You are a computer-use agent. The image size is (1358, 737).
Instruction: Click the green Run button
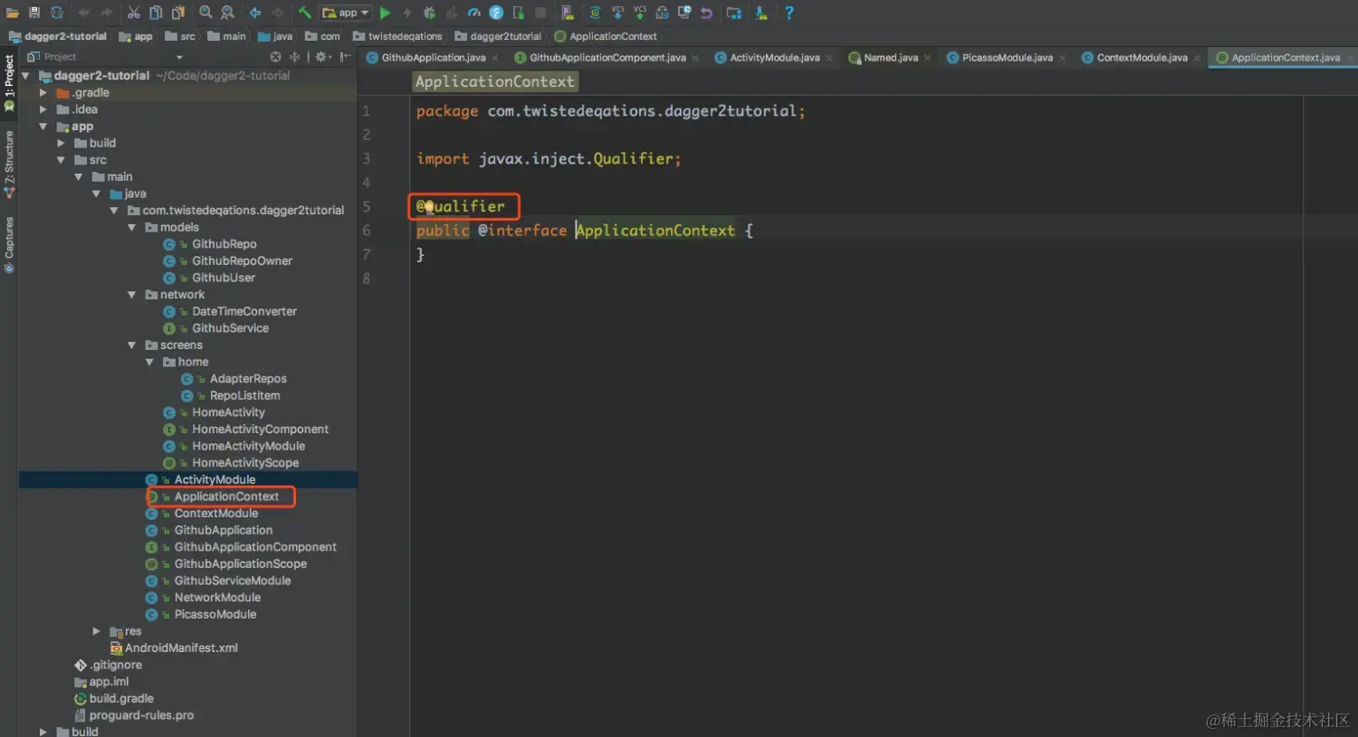[385, 13]
